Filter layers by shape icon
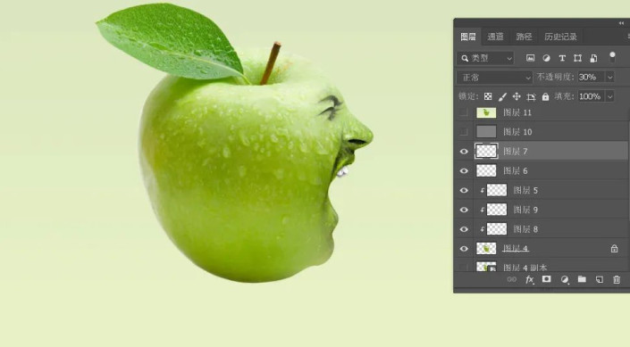The width and height of the screenshot is (630, 347). pyautogui.click(x=578, y=58)
